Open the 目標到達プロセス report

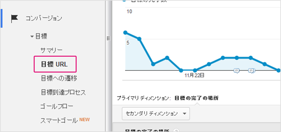pos(63,93)
